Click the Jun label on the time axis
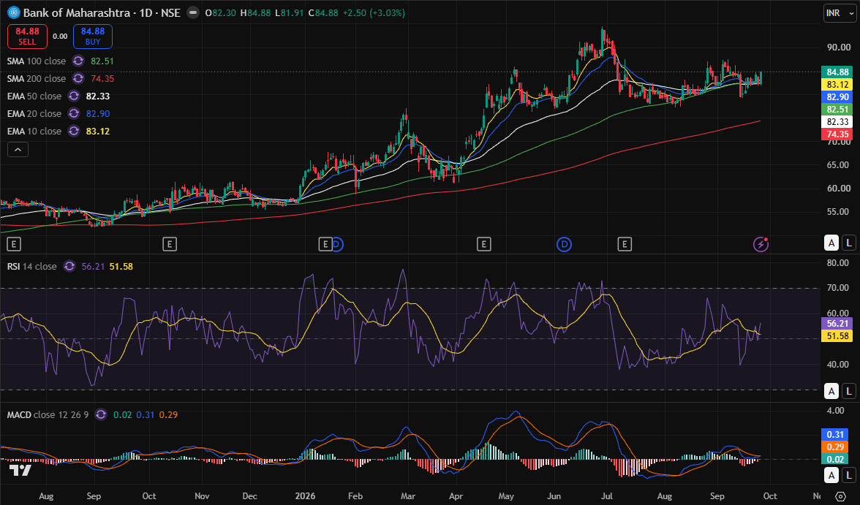 coord(554,496)
